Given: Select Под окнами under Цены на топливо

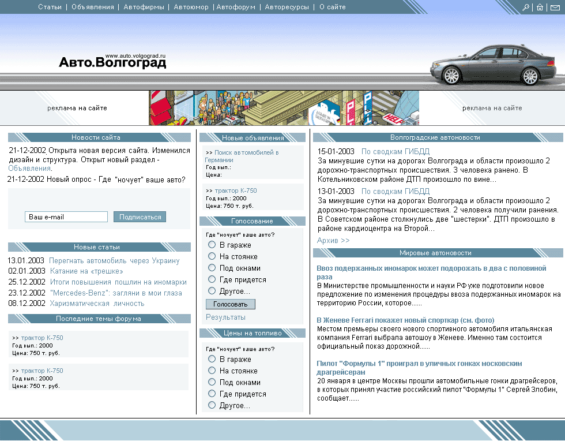Looking at the screenshot, I should click(212, 382).
